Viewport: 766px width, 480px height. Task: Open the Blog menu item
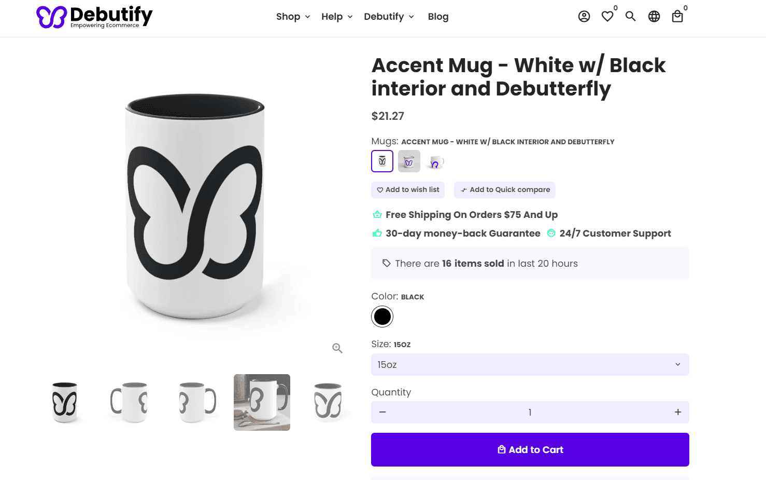click(x=438, y=17)
